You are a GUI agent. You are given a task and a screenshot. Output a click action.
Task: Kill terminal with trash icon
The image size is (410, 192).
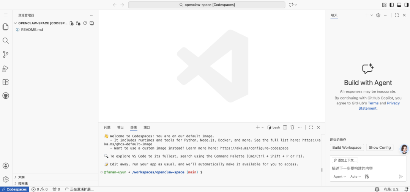click(292, 127)
